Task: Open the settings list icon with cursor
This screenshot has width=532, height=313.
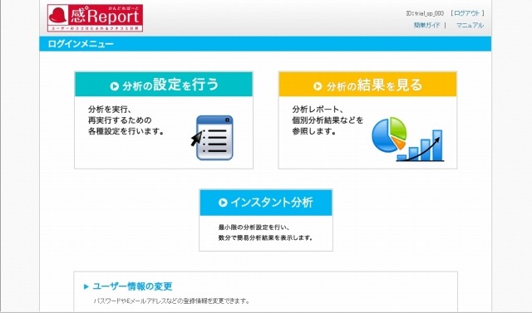Action: point(213,138)
